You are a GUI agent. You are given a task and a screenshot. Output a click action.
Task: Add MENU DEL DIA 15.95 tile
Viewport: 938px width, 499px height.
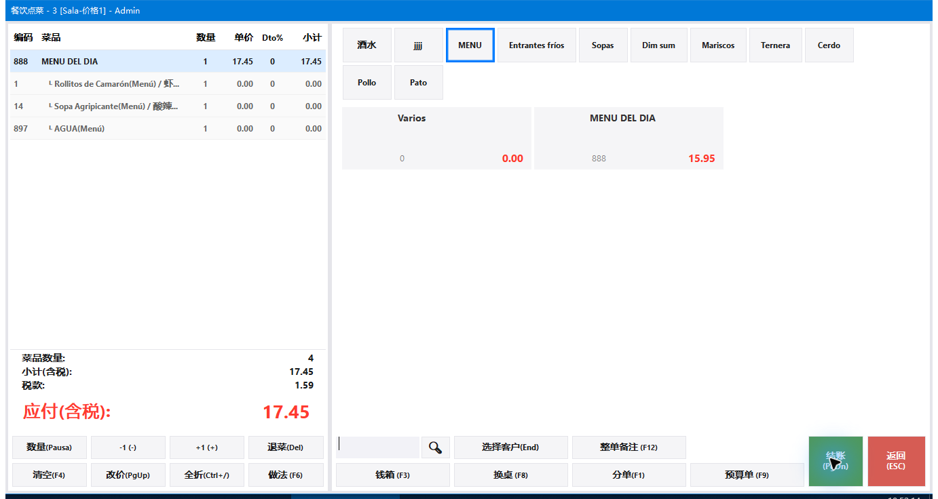click(629, 138)
